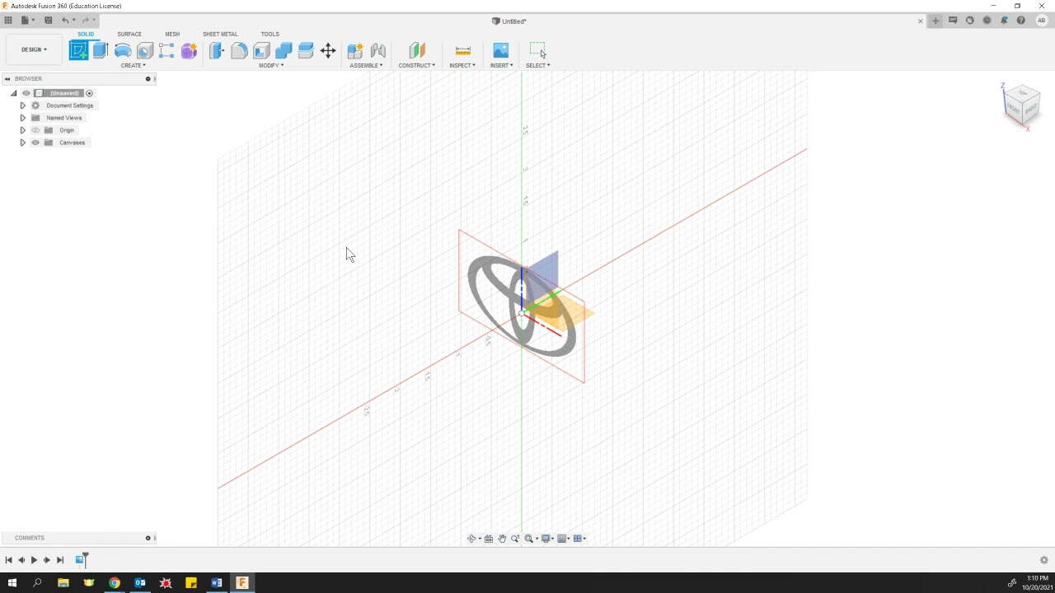Click the Save icon

click(48, 20)
